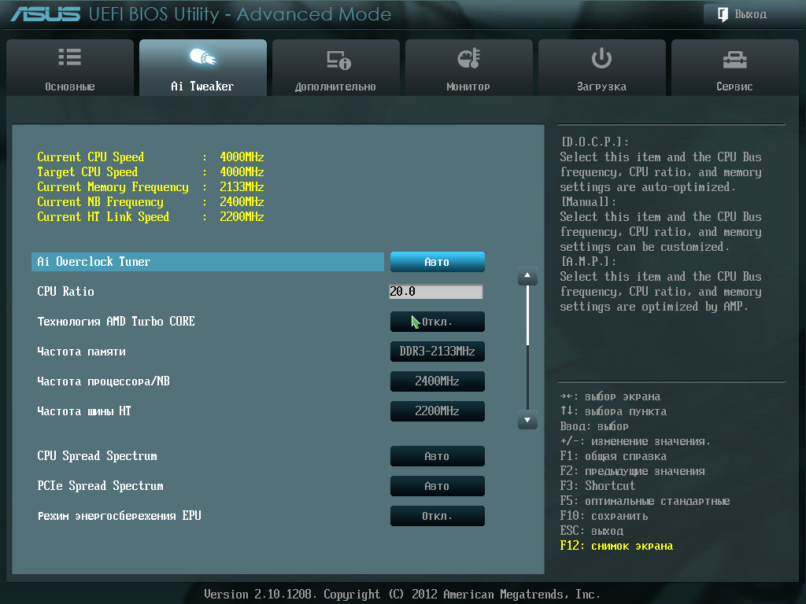Click the Загрузка power icon
The image size is (806, 604).
pos(601,58)
